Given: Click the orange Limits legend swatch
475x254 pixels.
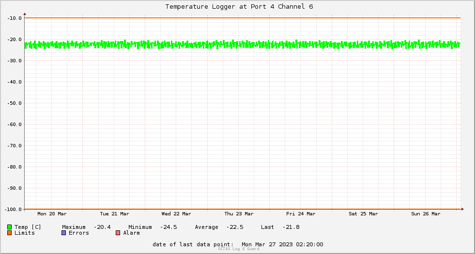Looking at the screenshot, I should point(9,233).
